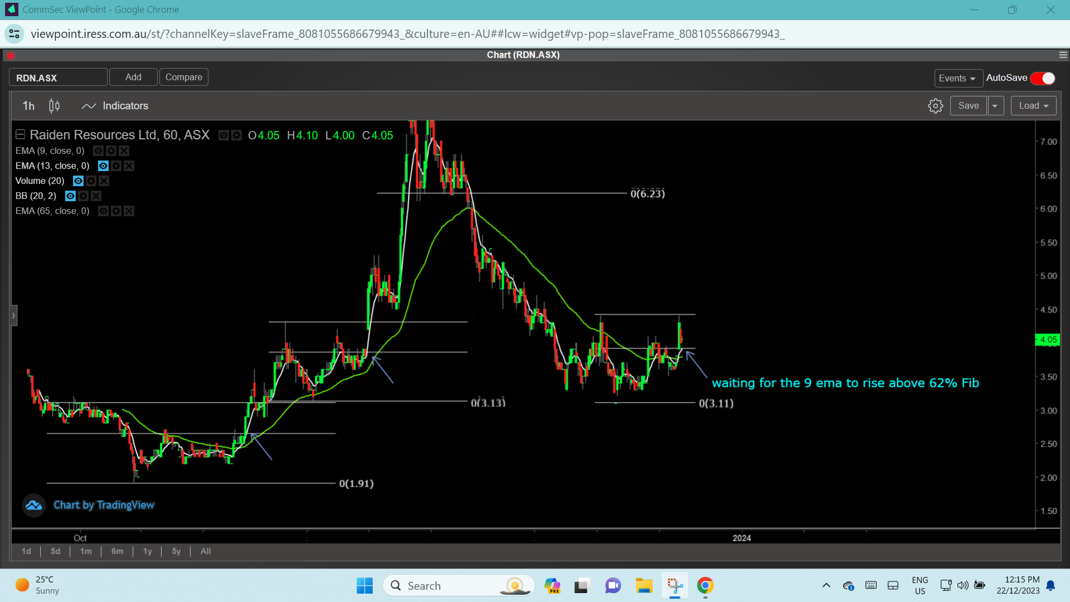The height and width of the screenshot is (602, 1070).
Task: Change the 1h interval selector
Action: 28,106
